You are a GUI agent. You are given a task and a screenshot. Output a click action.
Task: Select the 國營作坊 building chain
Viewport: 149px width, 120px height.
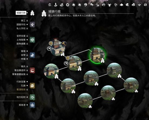coord(21,25)
